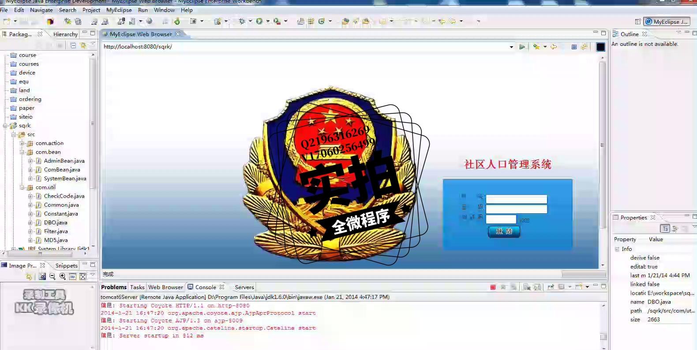
Task: Switch to the Snippets tab
Action: pyautogui.click(x=66, y=265)
